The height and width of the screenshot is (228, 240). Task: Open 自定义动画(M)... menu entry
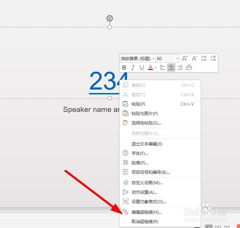(x=160, y=183)
